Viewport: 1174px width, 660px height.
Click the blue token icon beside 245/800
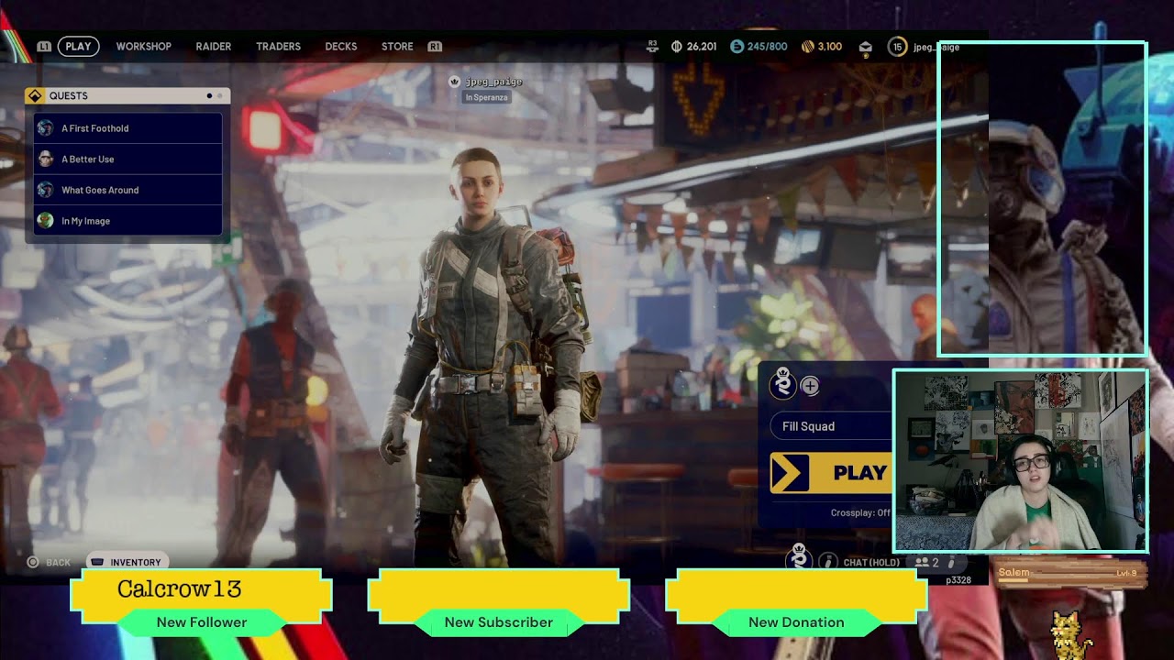coord(737,46)
